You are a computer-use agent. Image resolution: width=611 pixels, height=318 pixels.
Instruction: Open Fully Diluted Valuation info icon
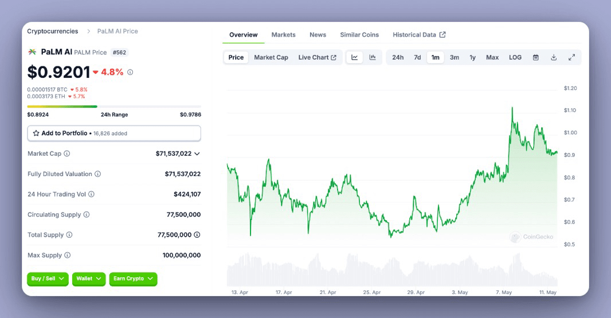[98, 174]
